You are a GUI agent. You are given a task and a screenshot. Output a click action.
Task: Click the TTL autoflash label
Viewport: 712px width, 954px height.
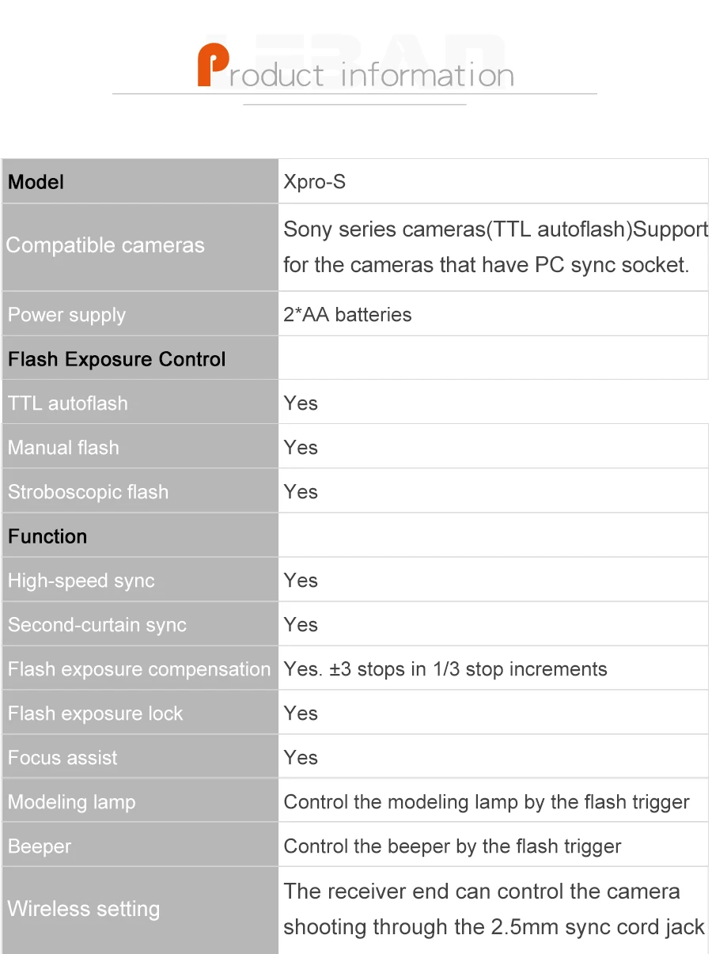(x=68, y=403)
